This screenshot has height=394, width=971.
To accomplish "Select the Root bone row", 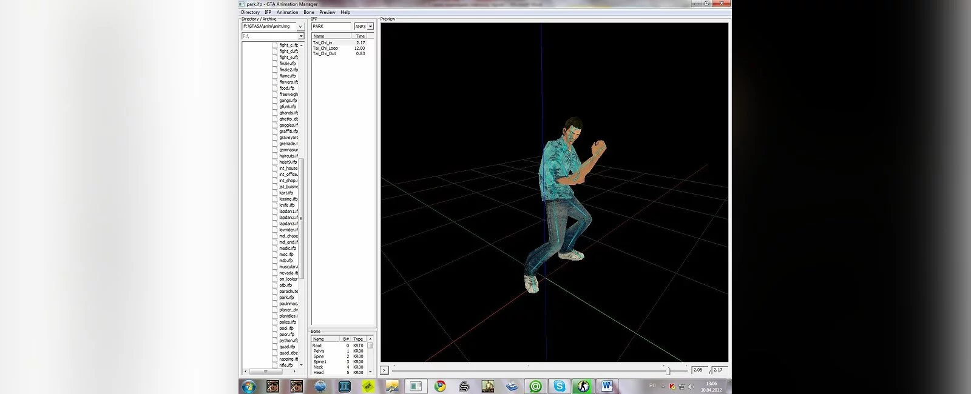I will (x=339, y=346).
